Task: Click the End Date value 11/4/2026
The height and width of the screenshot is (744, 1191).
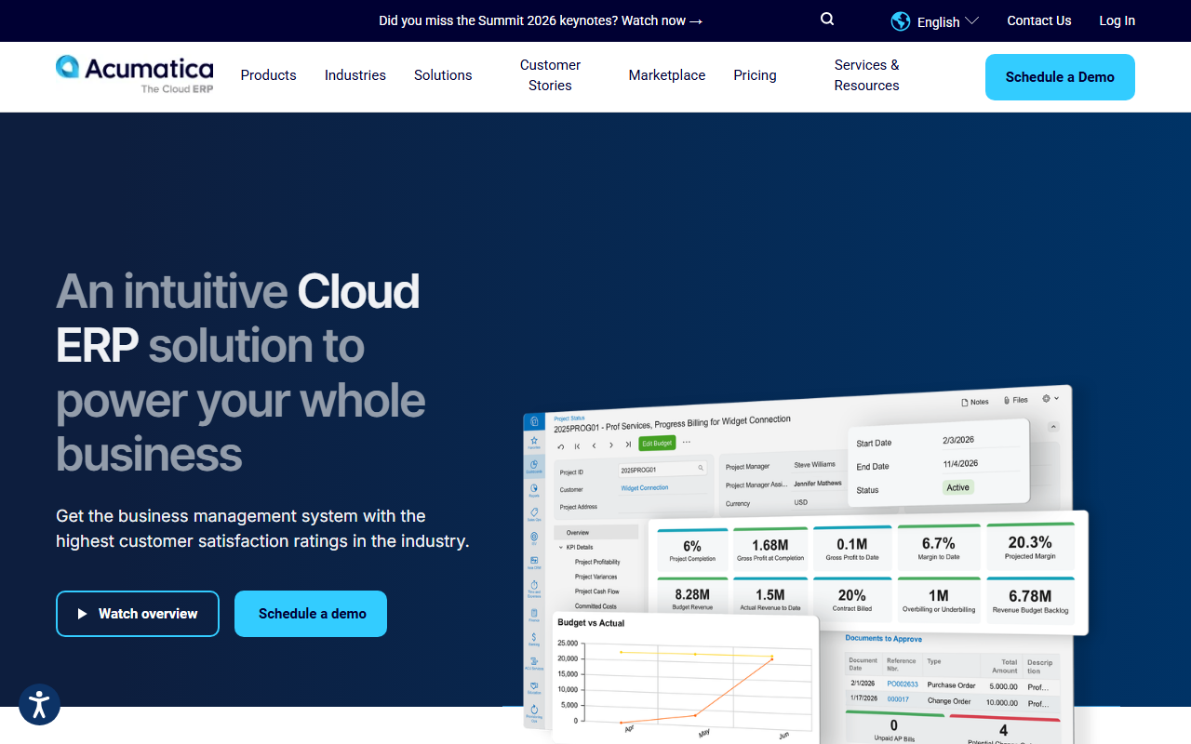Action: 960,463
